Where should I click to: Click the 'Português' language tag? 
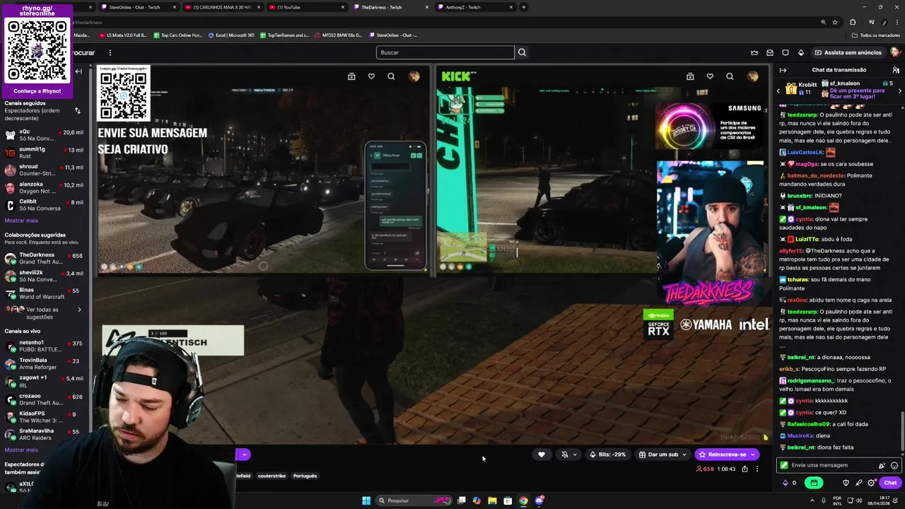click(305, 476)
